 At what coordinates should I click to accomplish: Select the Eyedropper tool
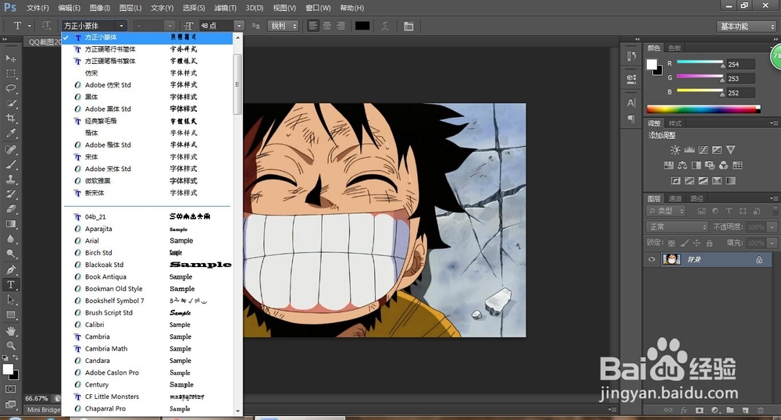[10, 133]
